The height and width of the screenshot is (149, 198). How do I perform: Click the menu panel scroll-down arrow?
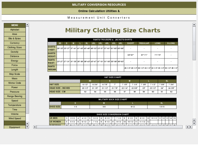(27, 127)
